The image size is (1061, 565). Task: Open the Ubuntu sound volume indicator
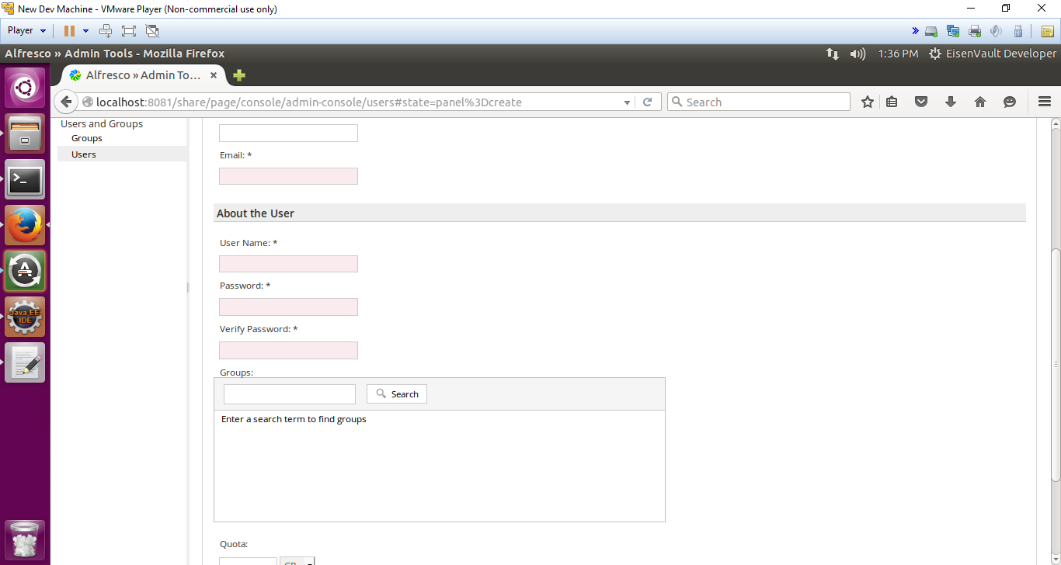coord(857,54)
